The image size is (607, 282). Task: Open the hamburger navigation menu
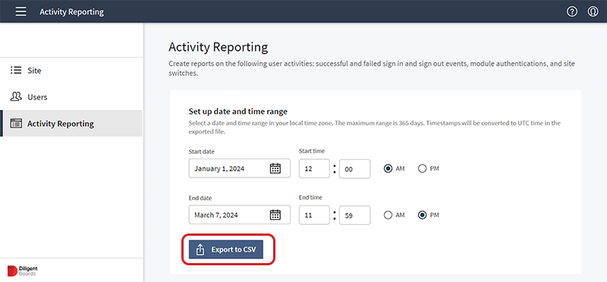[21, 11]
